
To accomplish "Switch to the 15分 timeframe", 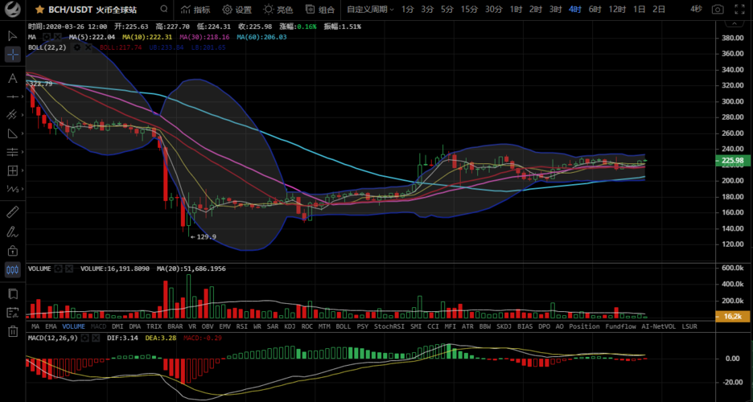I will pos(469,10).
